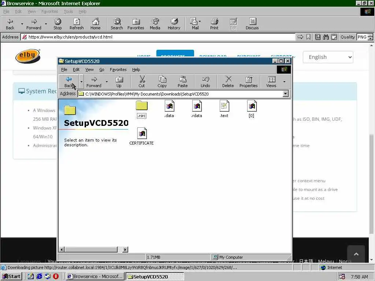The width and height of the screenshot is (375, 281).
Task: Go to the browser Home page
Action: 96,24
